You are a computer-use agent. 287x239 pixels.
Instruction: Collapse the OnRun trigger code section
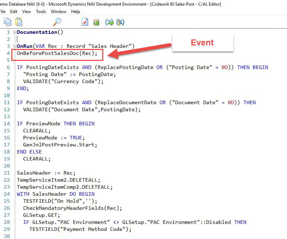click(14, 46)
